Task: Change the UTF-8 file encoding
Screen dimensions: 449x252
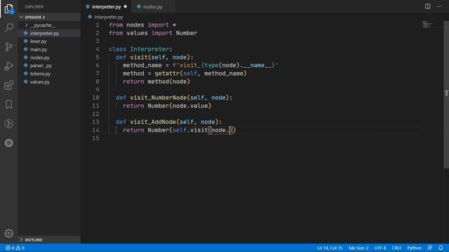Action: click(x=380, y=248)
